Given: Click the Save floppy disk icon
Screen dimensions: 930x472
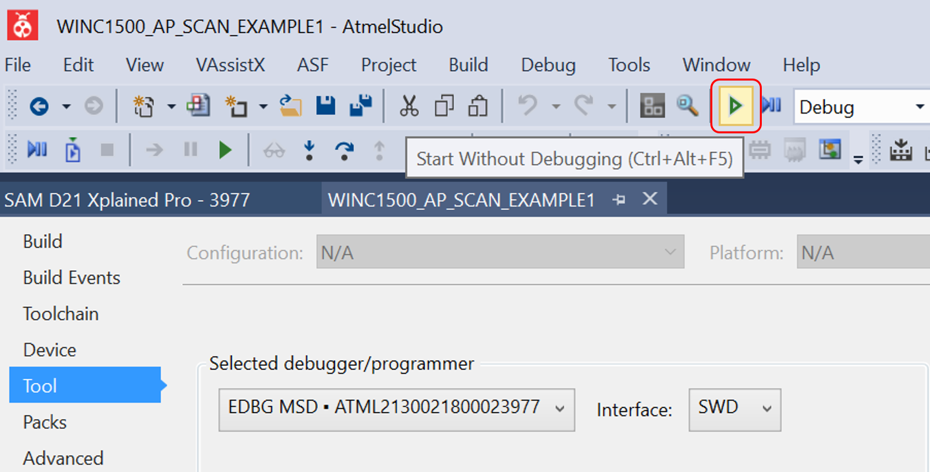Looking at the screenshot, I should (326, 106).
